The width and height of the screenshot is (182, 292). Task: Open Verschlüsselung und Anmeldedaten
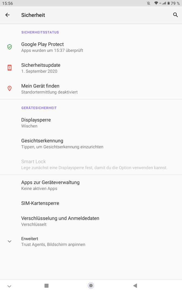60,221
